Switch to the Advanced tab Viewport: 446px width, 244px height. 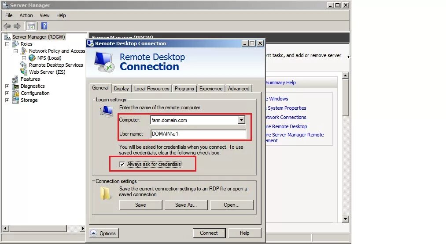239,89
